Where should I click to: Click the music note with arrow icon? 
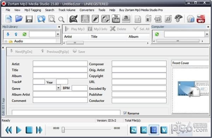point(158,19)
